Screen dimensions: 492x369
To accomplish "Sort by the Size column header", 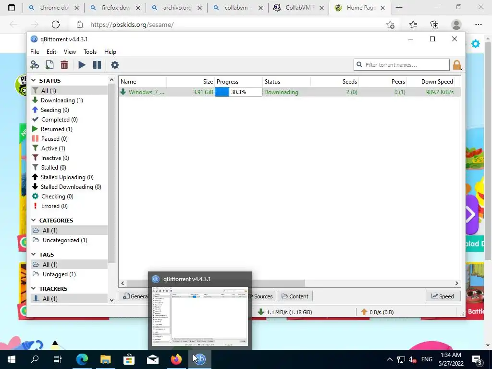I will point(190,82).
